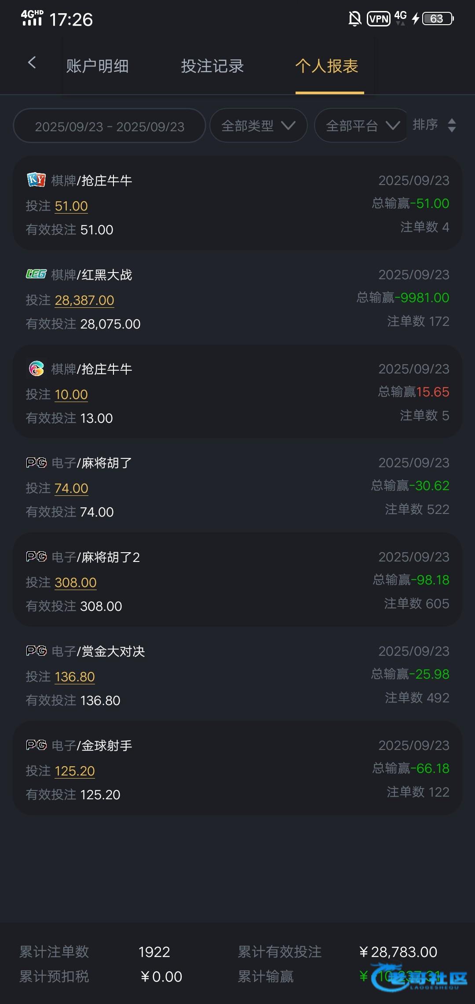
Task: Tap the PG logo beside 金球射手
Action: pos(36,745)
